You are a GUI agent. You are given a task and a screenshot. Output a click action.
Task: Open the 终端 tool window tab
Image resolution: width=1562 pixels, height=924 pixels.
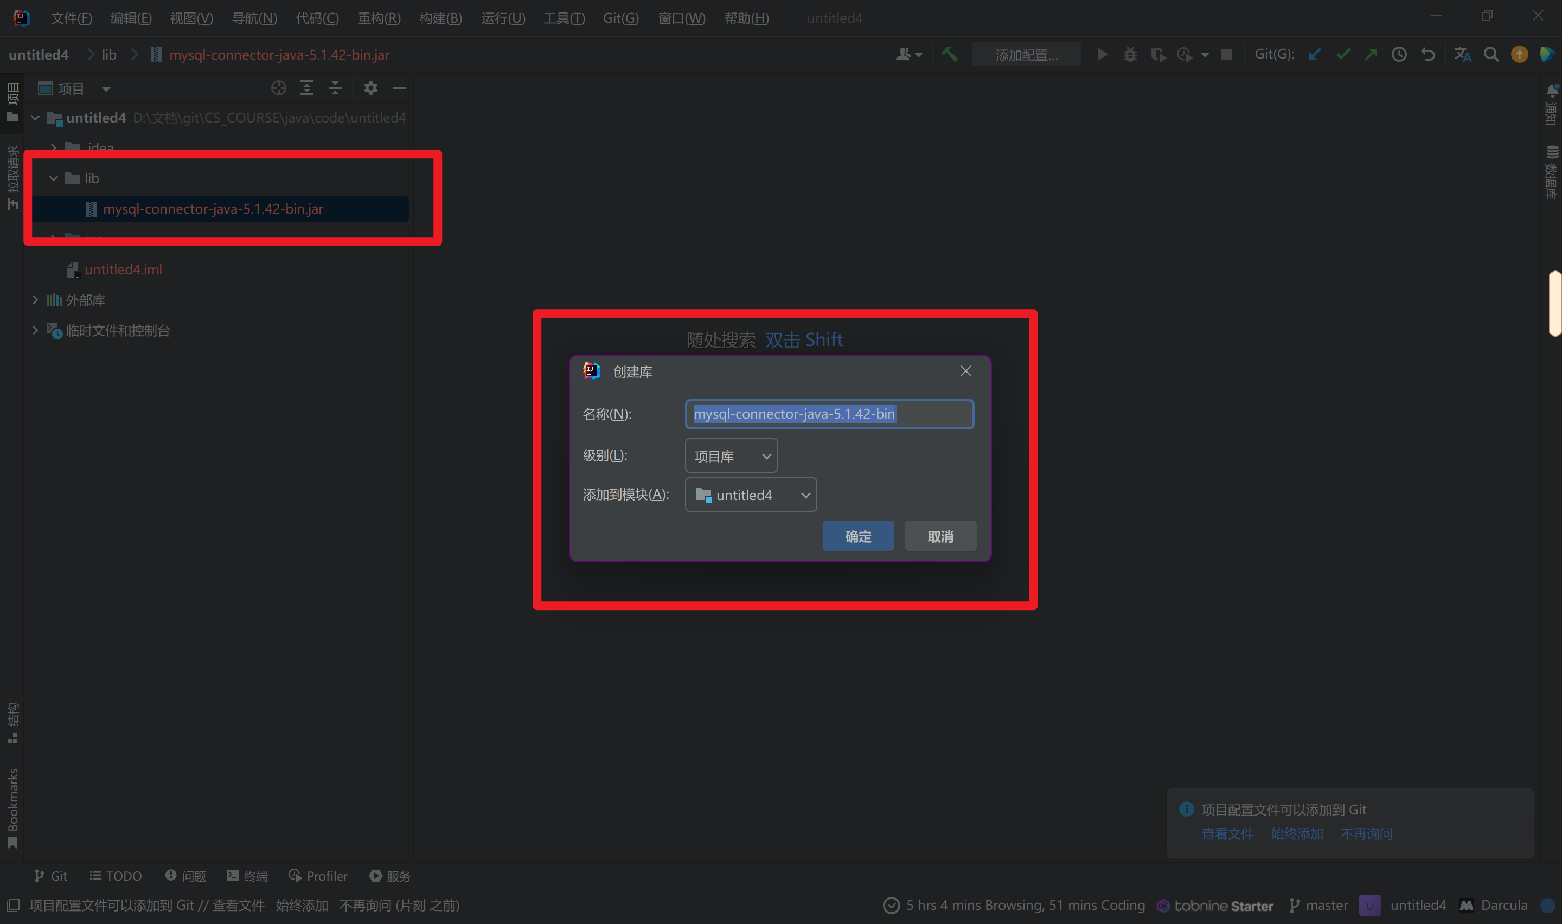(247, 875)
